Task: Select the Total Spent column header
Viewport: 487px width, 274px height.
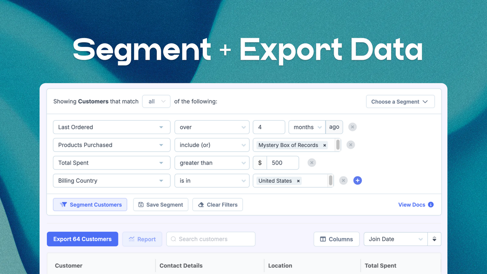Action: [x=380, y=265]
